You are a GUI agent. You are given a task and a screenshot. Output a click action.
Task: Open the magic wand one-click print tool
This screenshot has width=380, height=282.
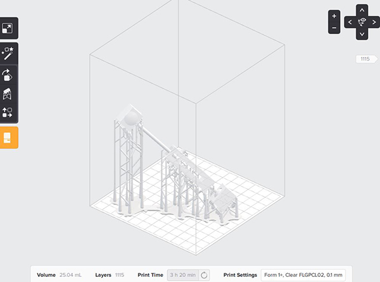tap(8, 54)
